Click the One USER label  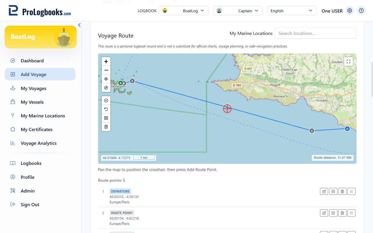point(332,11)
